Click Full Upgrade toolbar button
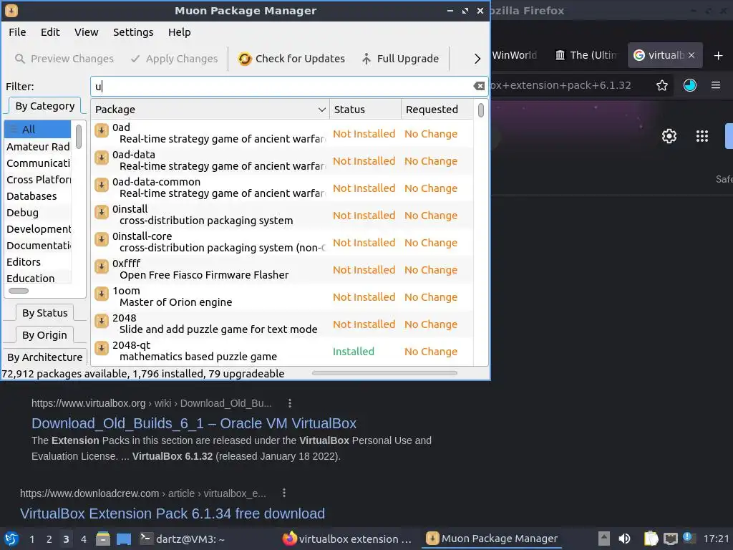 [400, 59]
